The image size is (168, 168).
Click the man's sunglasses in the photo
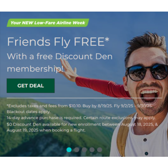tap(147, 73)
